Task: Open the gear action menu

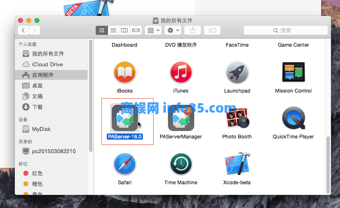Action: pos(173,30)
